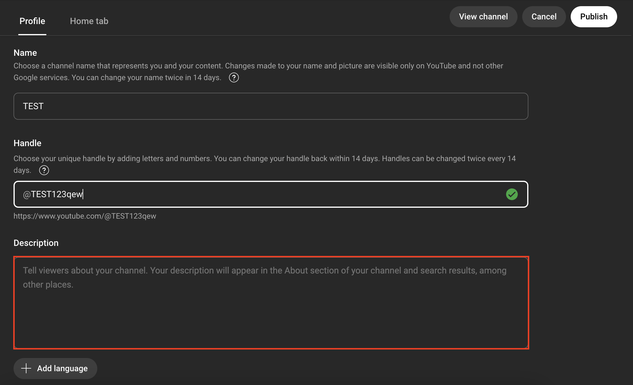
Task: Click the green handle availability checkmark
Action: click(512, 194)
